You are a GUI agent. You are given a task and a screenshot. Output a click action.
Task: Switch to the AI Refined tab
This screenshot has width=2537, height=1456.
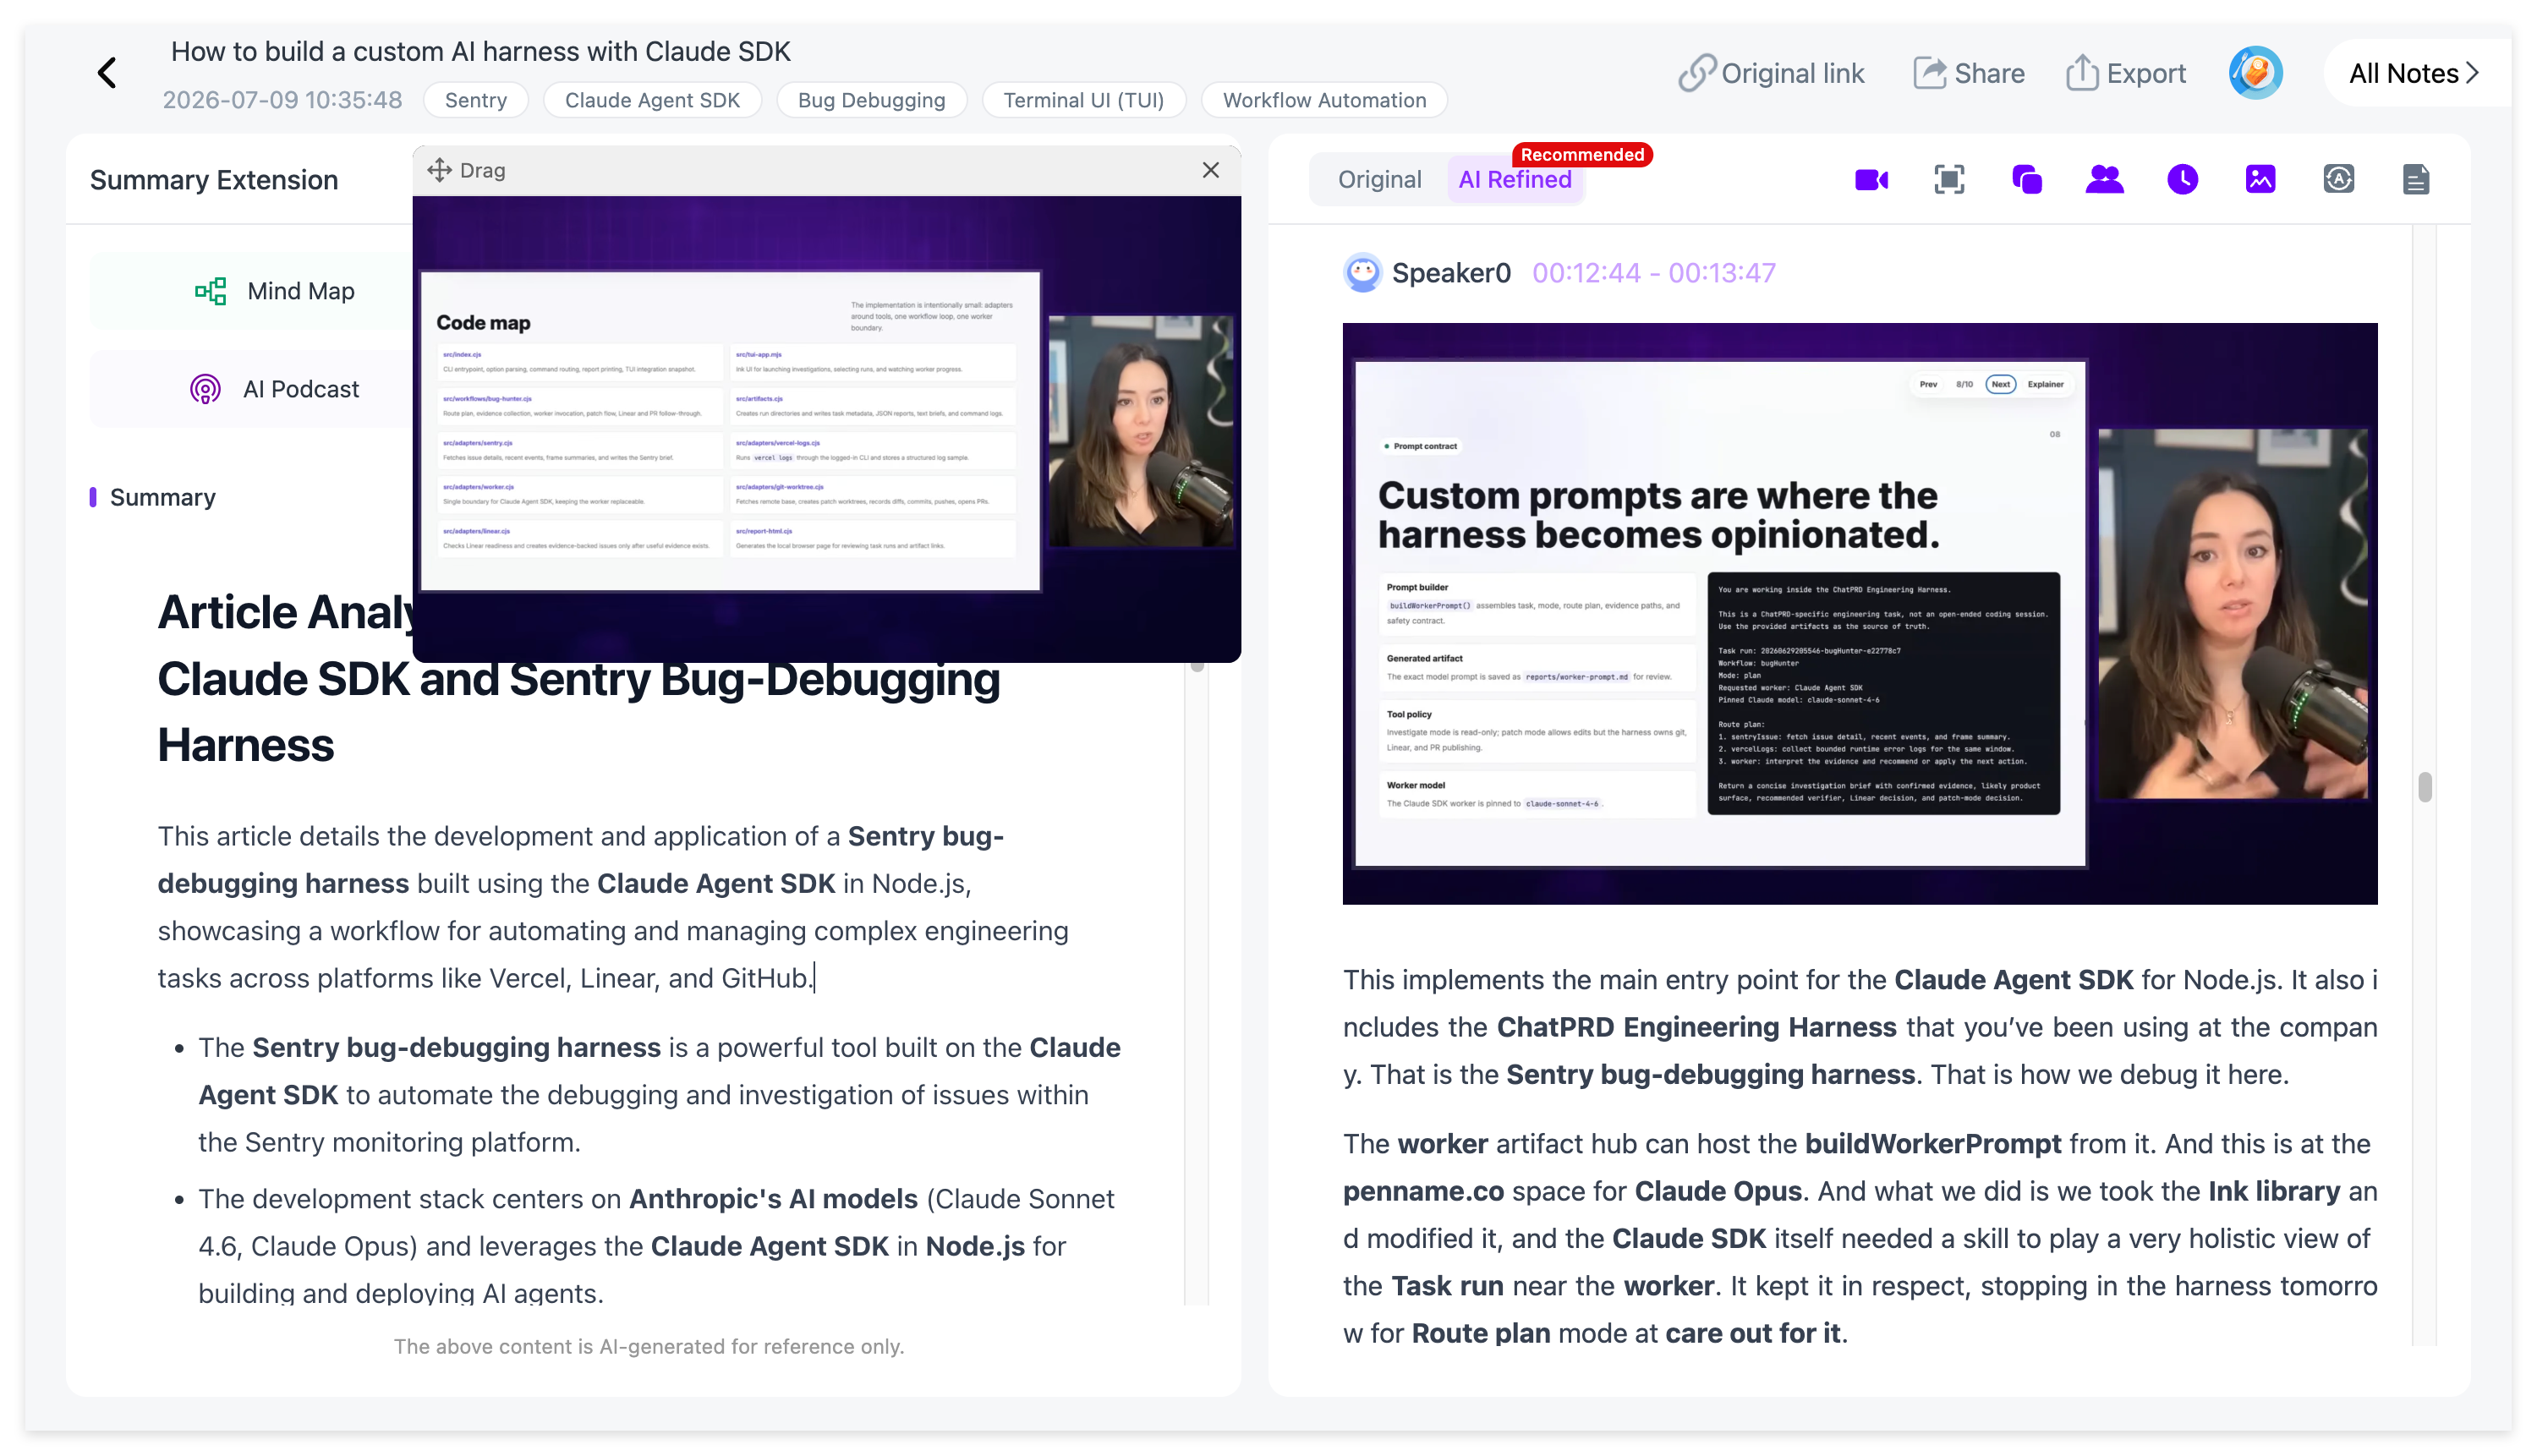pos(1514,179)
